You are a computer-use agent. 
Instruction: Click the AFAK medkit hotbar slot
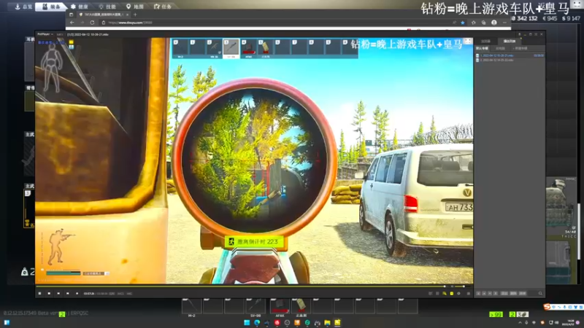point(280,306)
